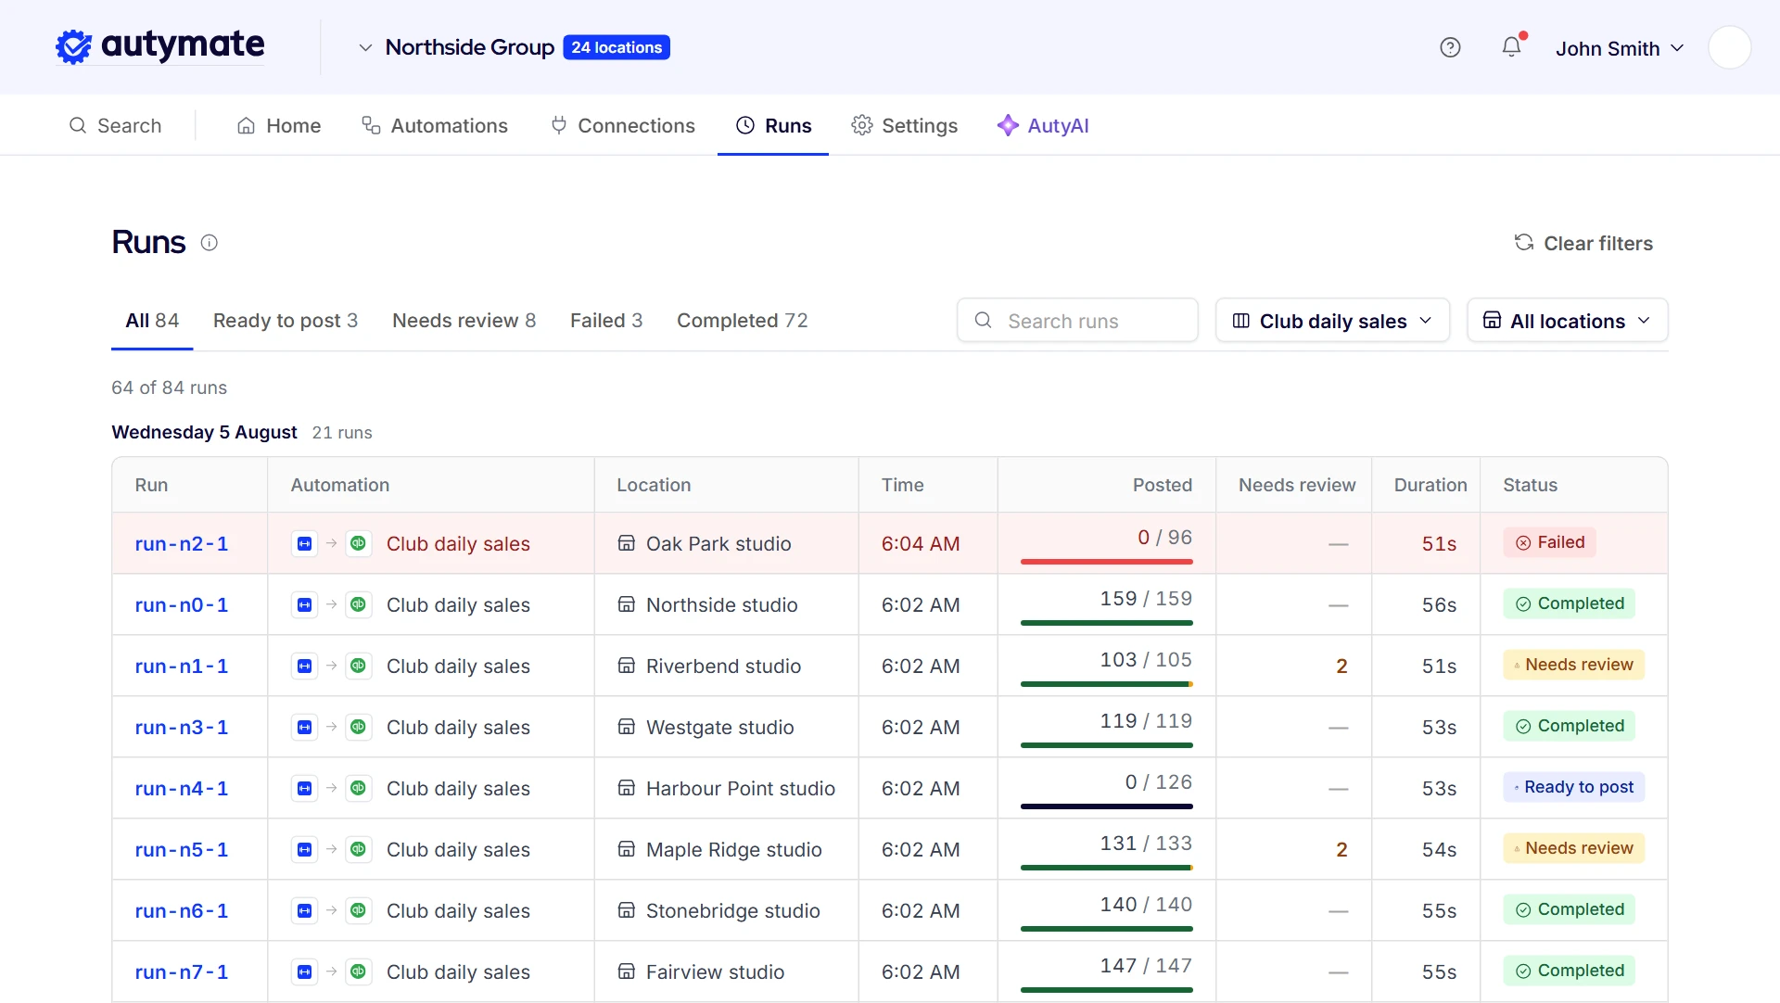Switch to the Completed tab
Viewport: 1780px width, 1003px height.
[x=743, y=321]
